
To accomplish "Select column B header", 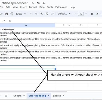I will [63, 25].
